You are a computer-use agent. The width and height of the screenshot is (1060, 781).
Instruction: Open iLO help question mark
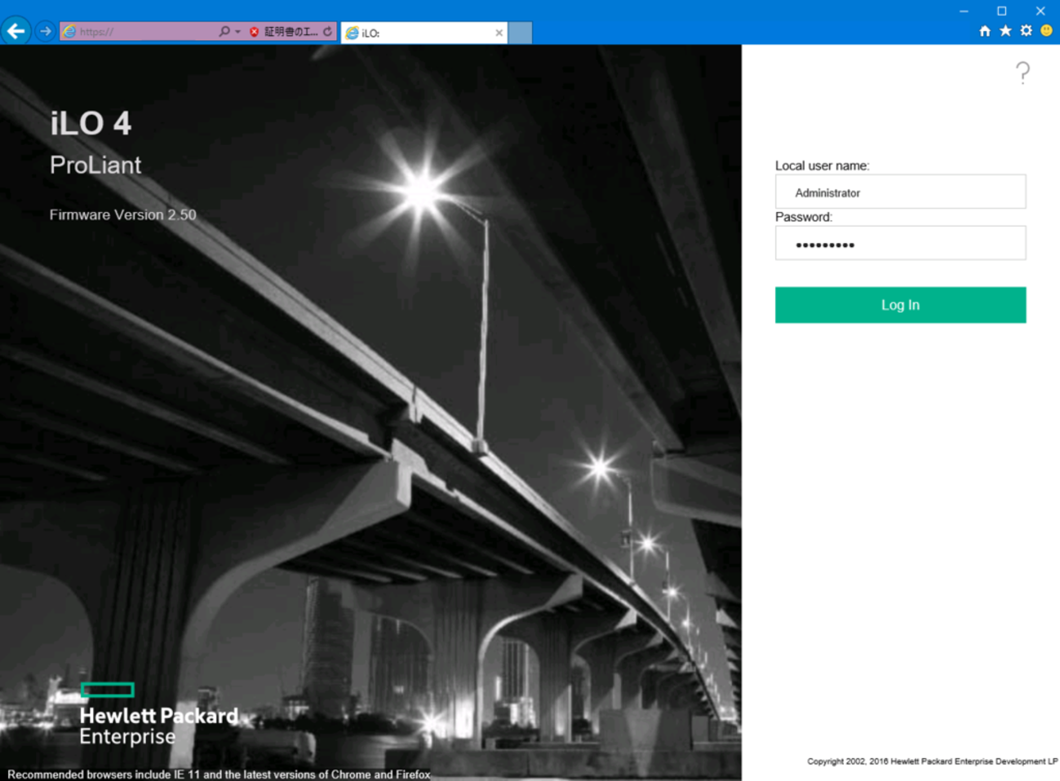[x=1022, y=73]
